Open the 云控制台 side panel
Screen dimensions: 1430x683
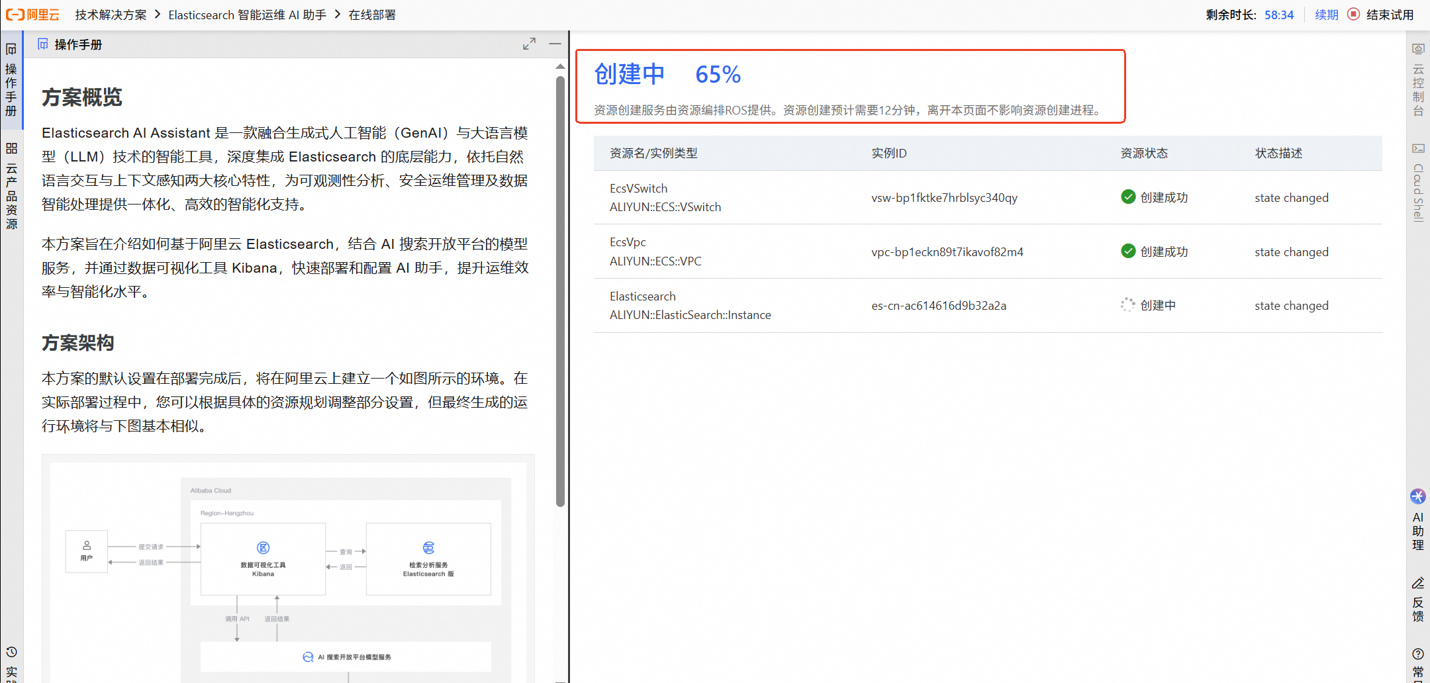click(x=1418, y=79)
